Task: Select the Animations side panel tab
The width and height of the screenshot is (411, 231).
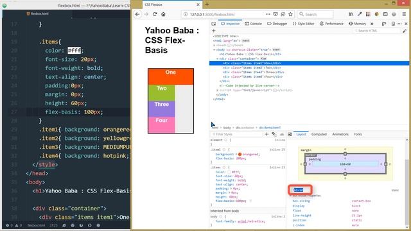Action: pos(340,134)
